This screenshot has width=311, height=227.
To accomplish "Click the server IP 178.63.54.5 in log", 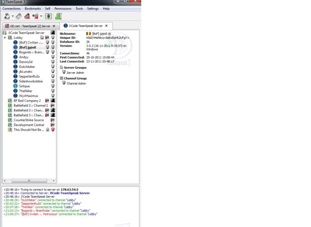I will [69, 189].
